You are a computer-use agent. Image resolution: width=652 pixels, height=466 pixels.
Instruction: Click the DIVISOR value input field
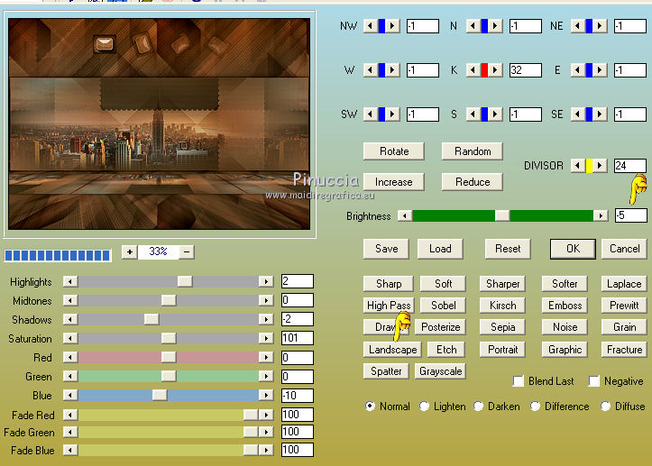pyautogui.click(x=630, y=166)
